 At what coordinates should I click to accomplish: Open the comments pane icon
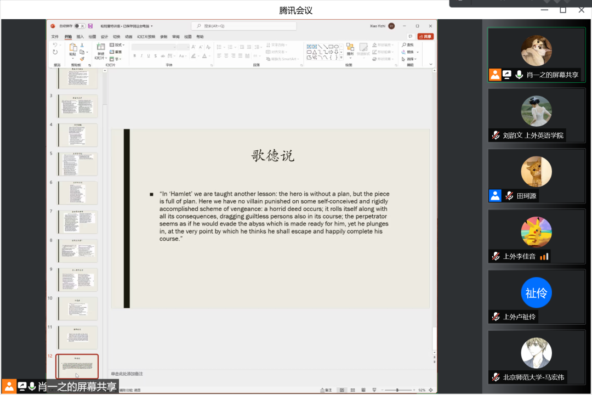point(410,36)
